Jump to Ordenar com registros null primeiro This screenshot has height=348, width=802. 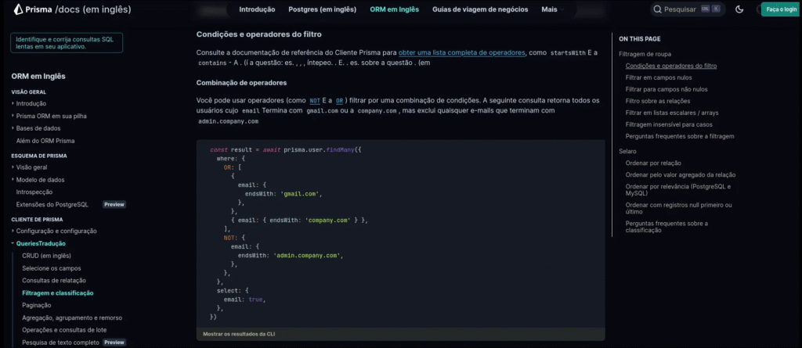click(x=679, y=209)
